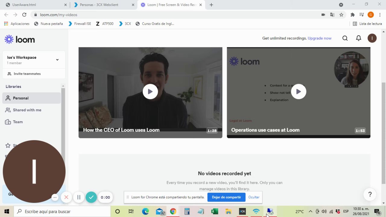This screenshot has height=217, width=386.
Task: Click Dejar de compartir button
Action: tap(226, 197)
